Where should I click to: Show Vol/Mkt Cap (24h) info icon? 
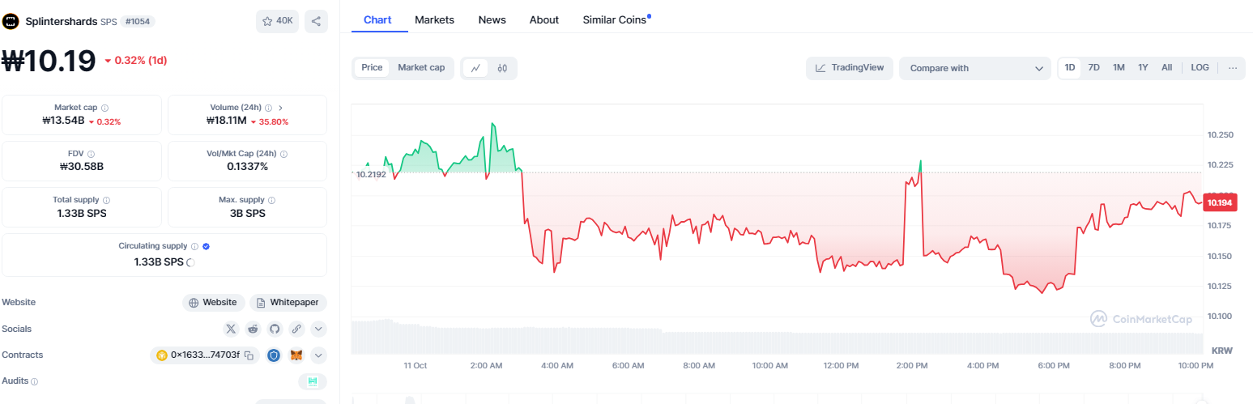tap(283, 154)
